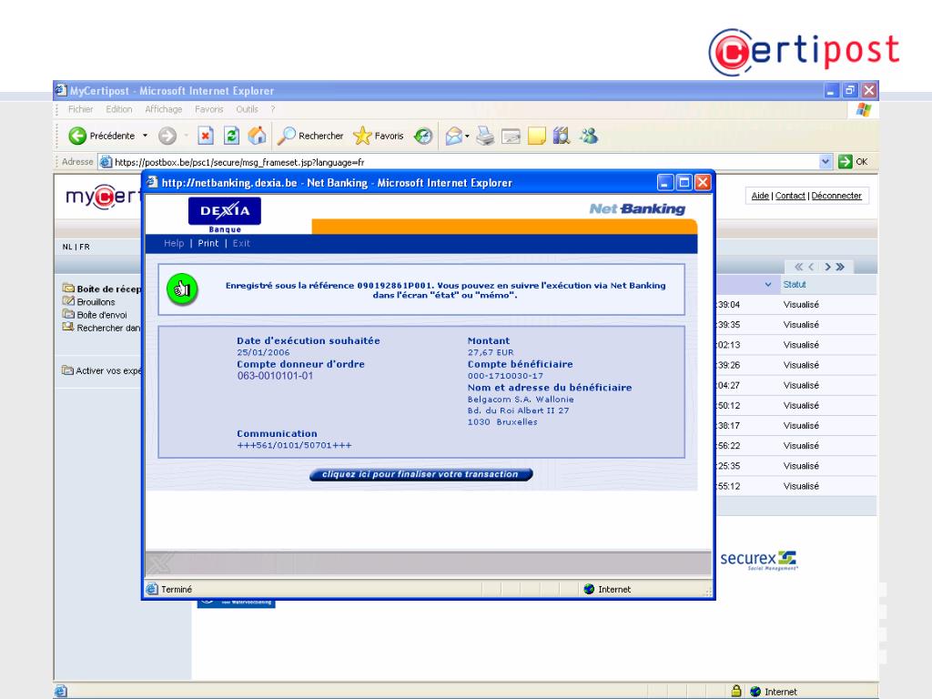This screenshot has height=699, width=932.
Task: Click the Help link in Net Banking
Action: (174, 243)
